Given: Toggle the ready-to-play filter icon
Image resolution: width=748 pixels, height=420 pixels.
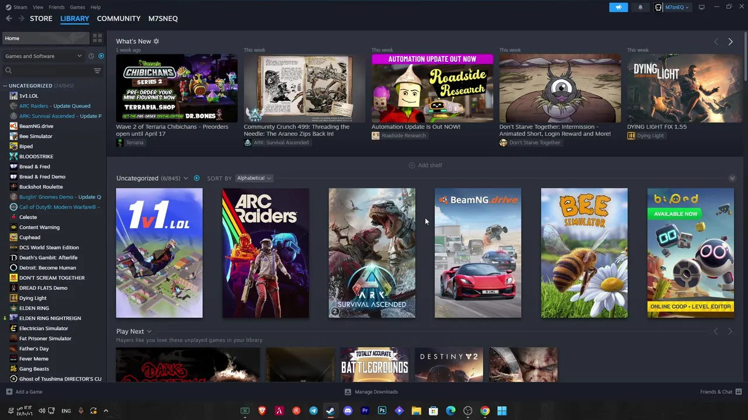Looking at the screenshot, I should tap(101, 56).
